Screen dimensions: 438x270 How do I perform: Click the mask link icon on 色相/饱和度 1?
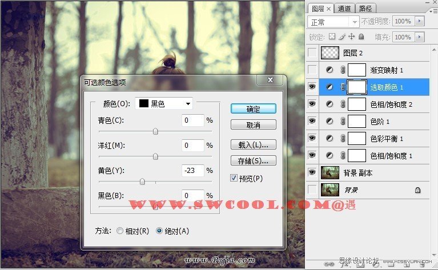(x=343, y=155)
